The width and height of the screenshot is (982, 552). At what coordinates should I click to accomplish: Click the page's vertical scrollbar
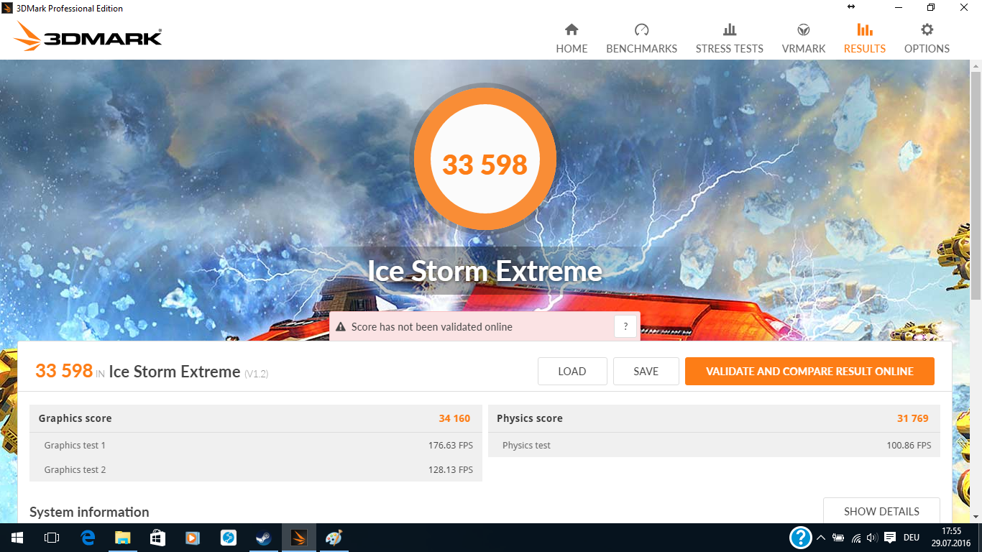coord(976,185)
